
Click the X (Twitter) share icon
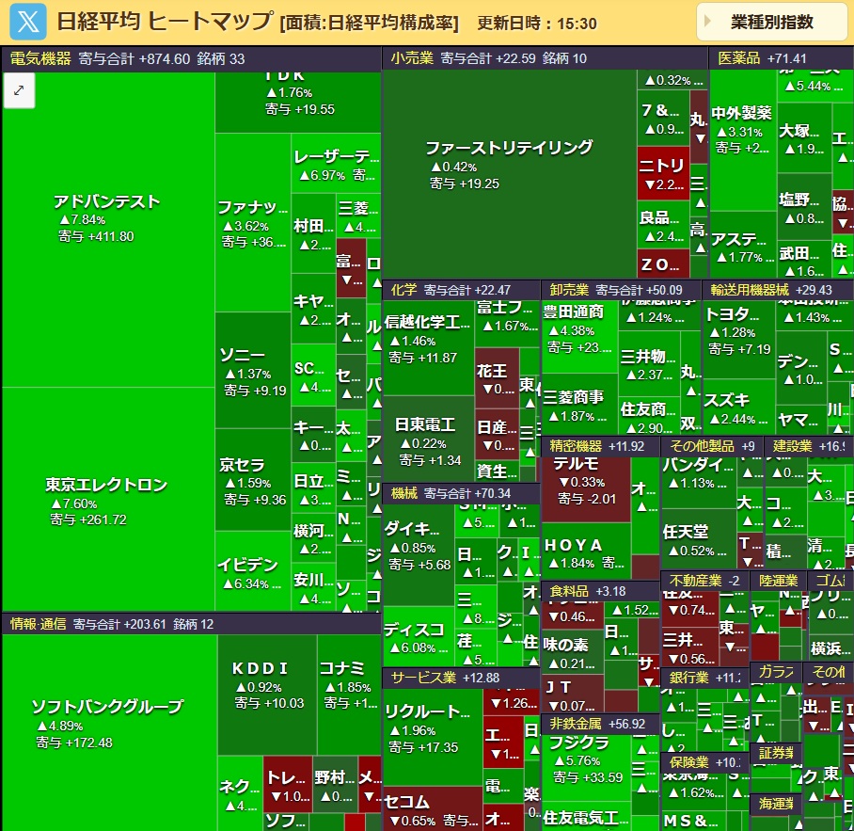pyautogui.click(x=28, y=22)
